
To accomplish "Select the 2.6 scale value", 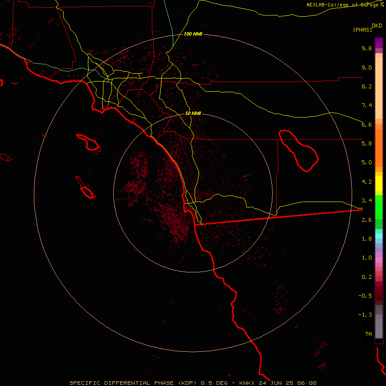I will [x=367, y=220].
